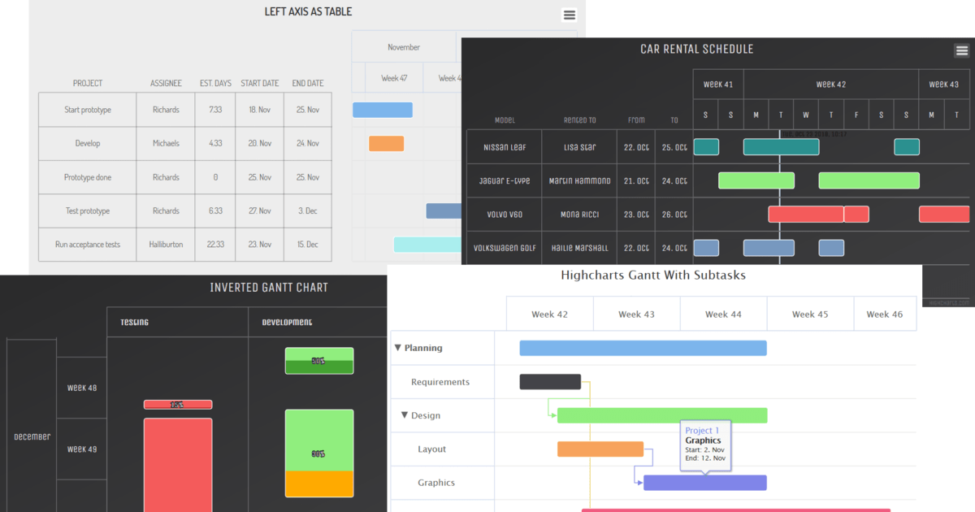
Task: Click the December label in Inverted chart
Action: tap(32, 436)
